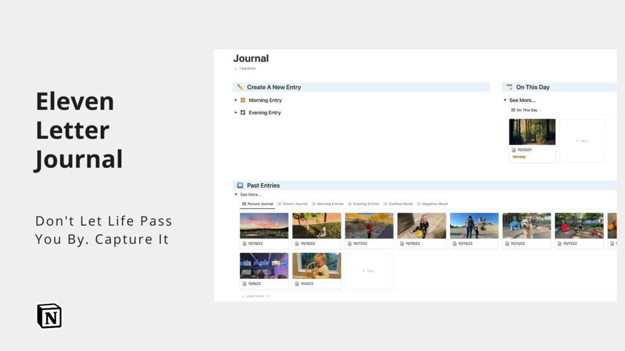625x351 pixels.
Task: Open the Morning Entry template text
Action: (265, 100)
